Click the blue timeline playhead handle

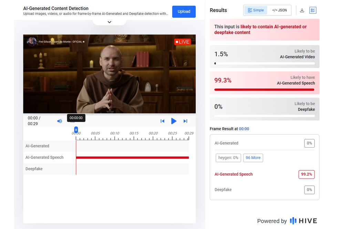pos(76,129)
